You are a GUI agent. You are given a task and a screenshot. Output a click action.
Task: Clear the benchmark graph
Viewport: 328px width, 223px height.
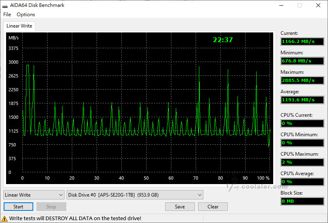click(x=213, y=207)
